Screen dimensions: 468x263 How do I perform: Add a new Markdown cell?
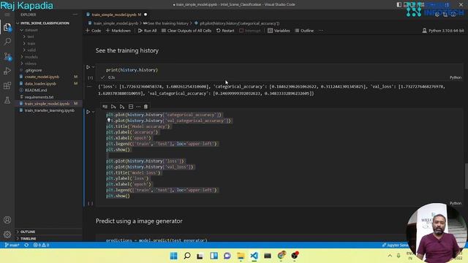(x=118, y=31)
